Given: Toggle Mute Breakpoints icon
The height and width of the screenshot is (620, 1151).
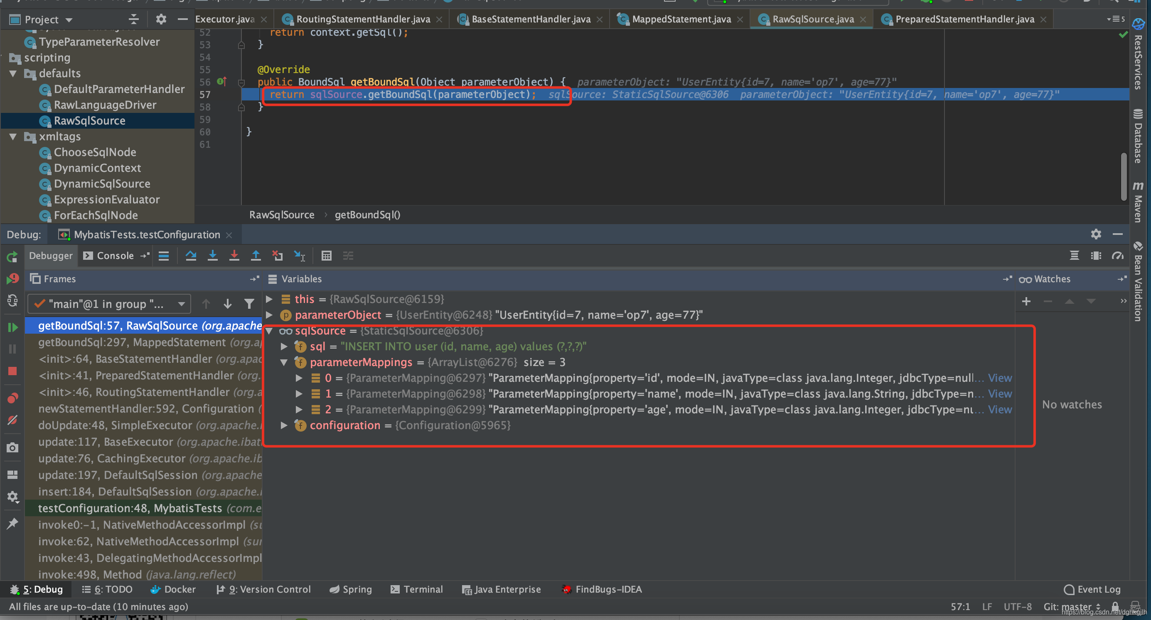Looking at the screenshot, I should click(x=12, y=420).
